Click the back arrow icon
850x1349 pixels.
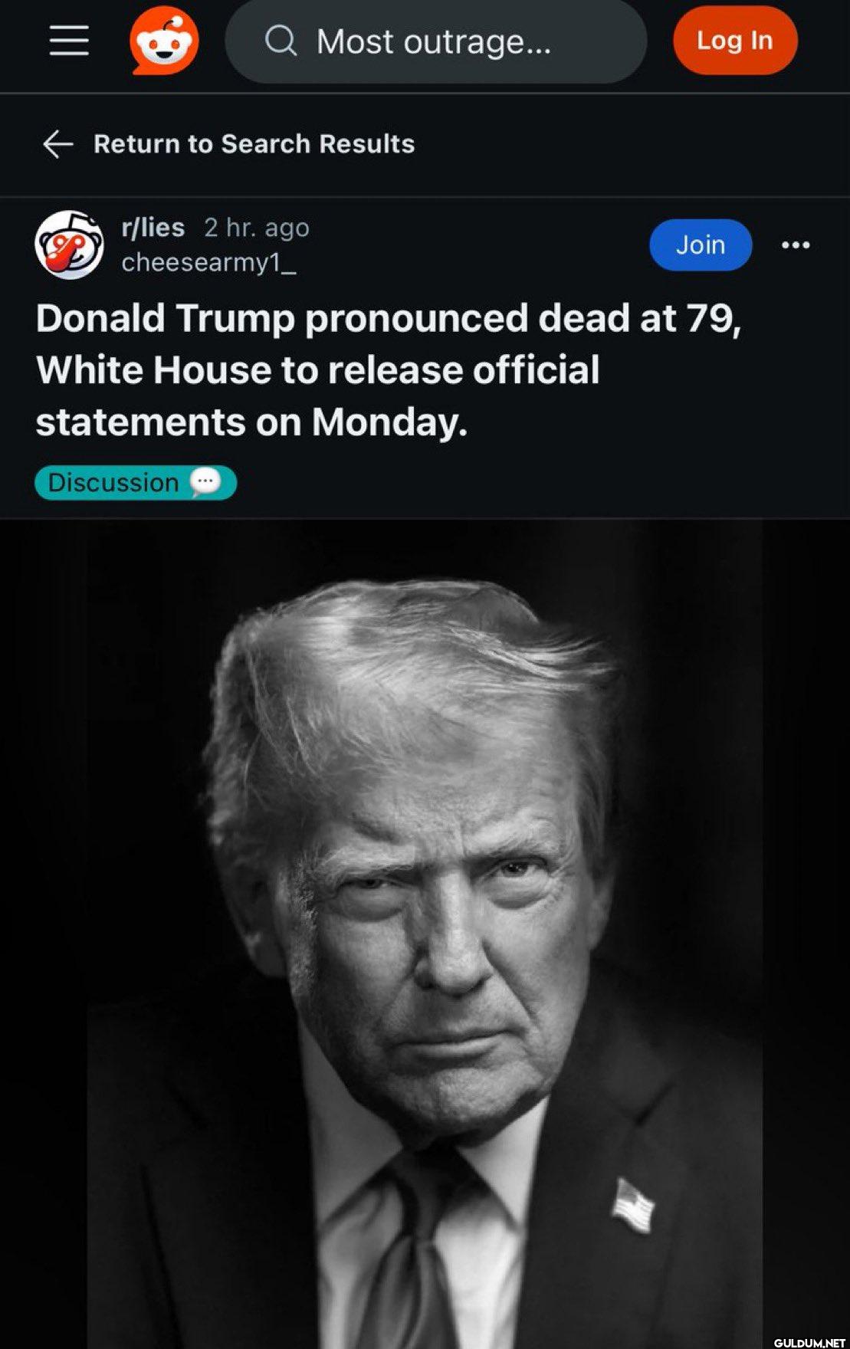(x=57, y=143)
